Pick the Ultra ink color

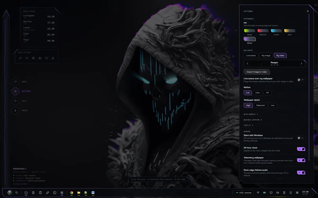coord(250,40)
